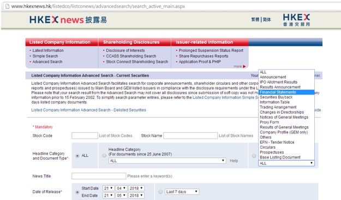Open the End Date year dropdown

coord(136,196)
